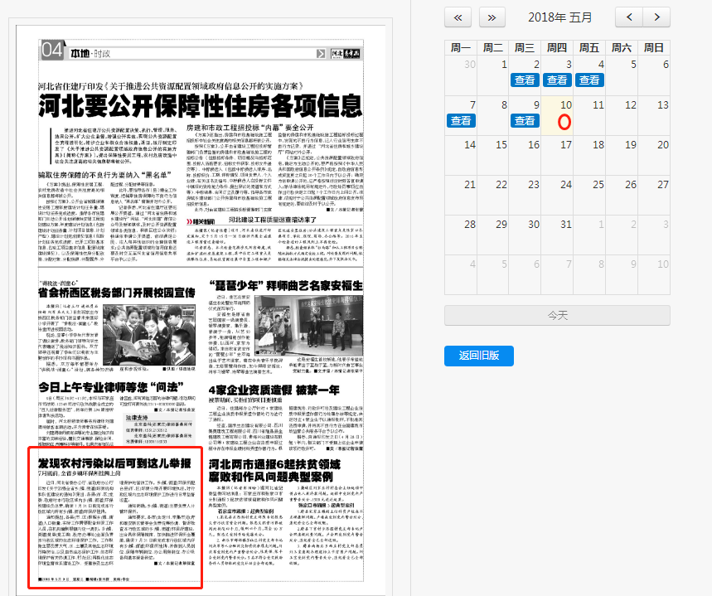
Task: Open the red-highlighted 发现农村污染 article
Action: (115, 462)
